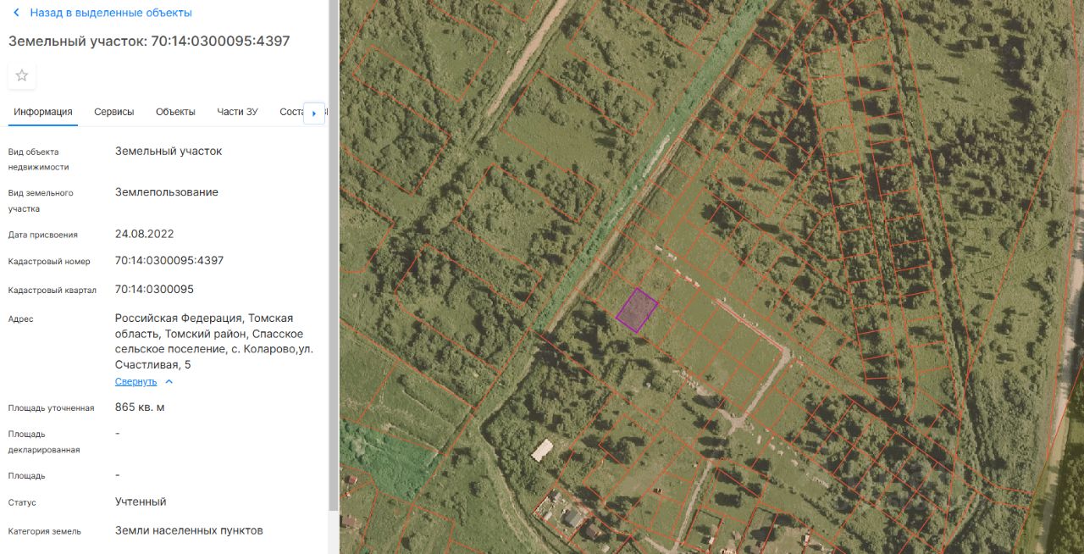Click the cadastral number 70:14:0300095:4397 value

coord(169,261)
